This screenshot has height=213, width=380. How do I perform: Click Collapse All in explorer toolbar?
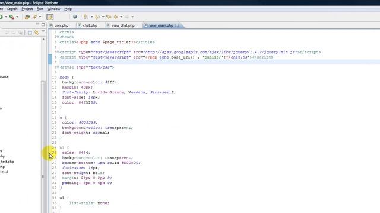(30, 33)
